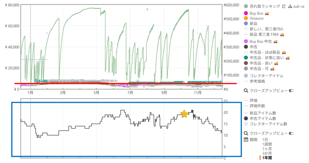Click the gold star marker on the chart
Screen dimensions: 309x163
point(184,114)
